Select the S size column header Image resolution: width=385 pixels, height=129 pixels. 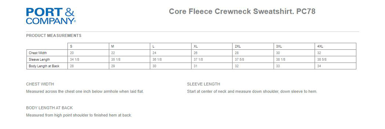pos(71,46)
